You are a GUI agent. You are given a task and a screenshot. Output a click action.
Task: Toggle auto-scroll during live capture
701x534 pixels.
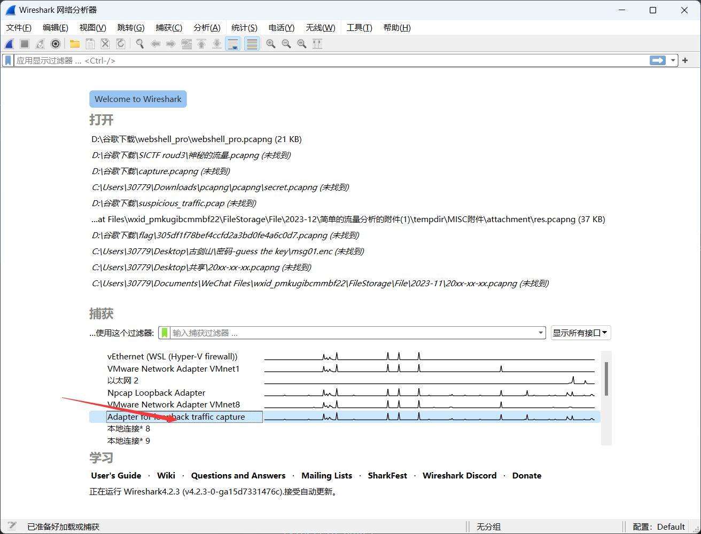click(233, 44)
